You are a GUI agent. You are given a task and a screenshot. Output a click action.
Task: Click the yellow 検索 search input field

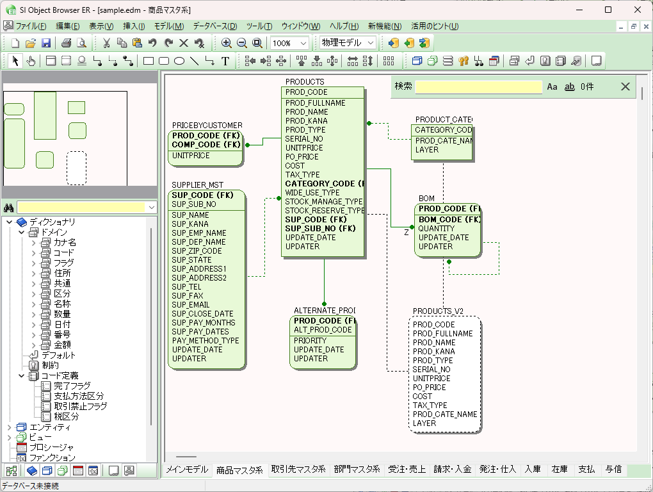pyautogui.click(x=478, y=86)
